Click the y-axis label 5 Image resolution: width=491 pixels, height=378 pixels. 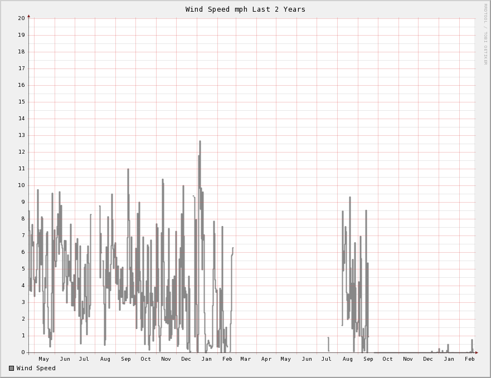(x=23, y=269)
